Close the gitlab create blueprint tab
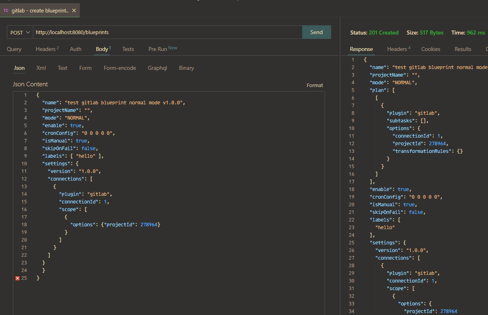This screenshot has height=315, width=488. (74, 11)
